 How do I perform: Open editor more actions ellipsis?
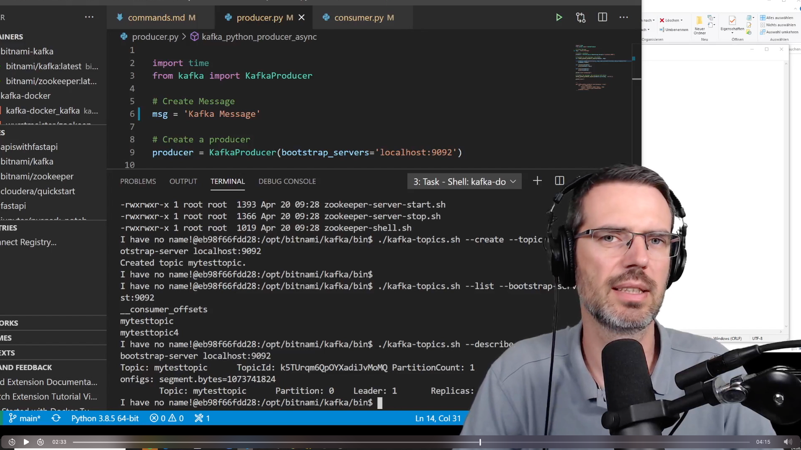(x=624, y=17)
